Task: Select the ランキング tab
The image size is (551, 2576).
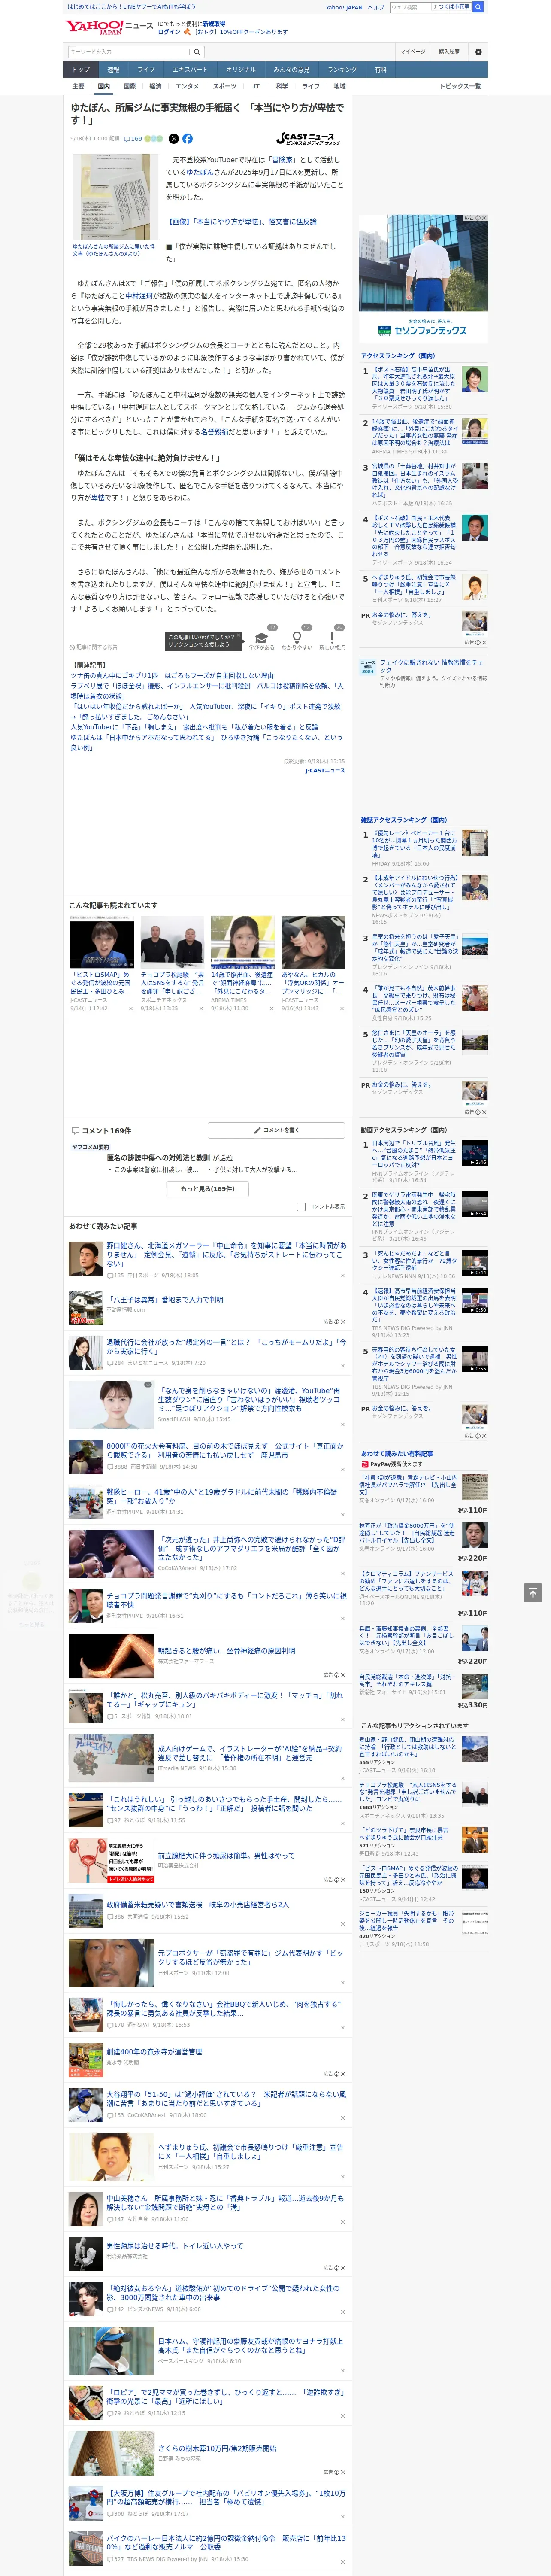Action: click(x=342, y=70)
